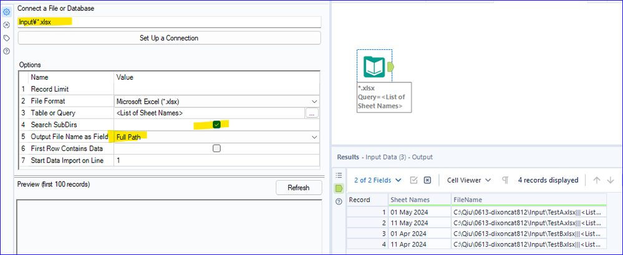Expand the 2 of 2 Fields dropdown
Image resolution: width=623 pixels, height=255 pixels.
(377, 180)
